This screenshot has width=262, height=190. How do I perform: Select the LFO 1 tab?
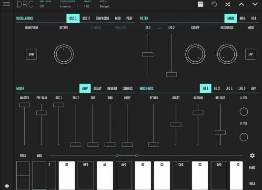pos(229,88)
